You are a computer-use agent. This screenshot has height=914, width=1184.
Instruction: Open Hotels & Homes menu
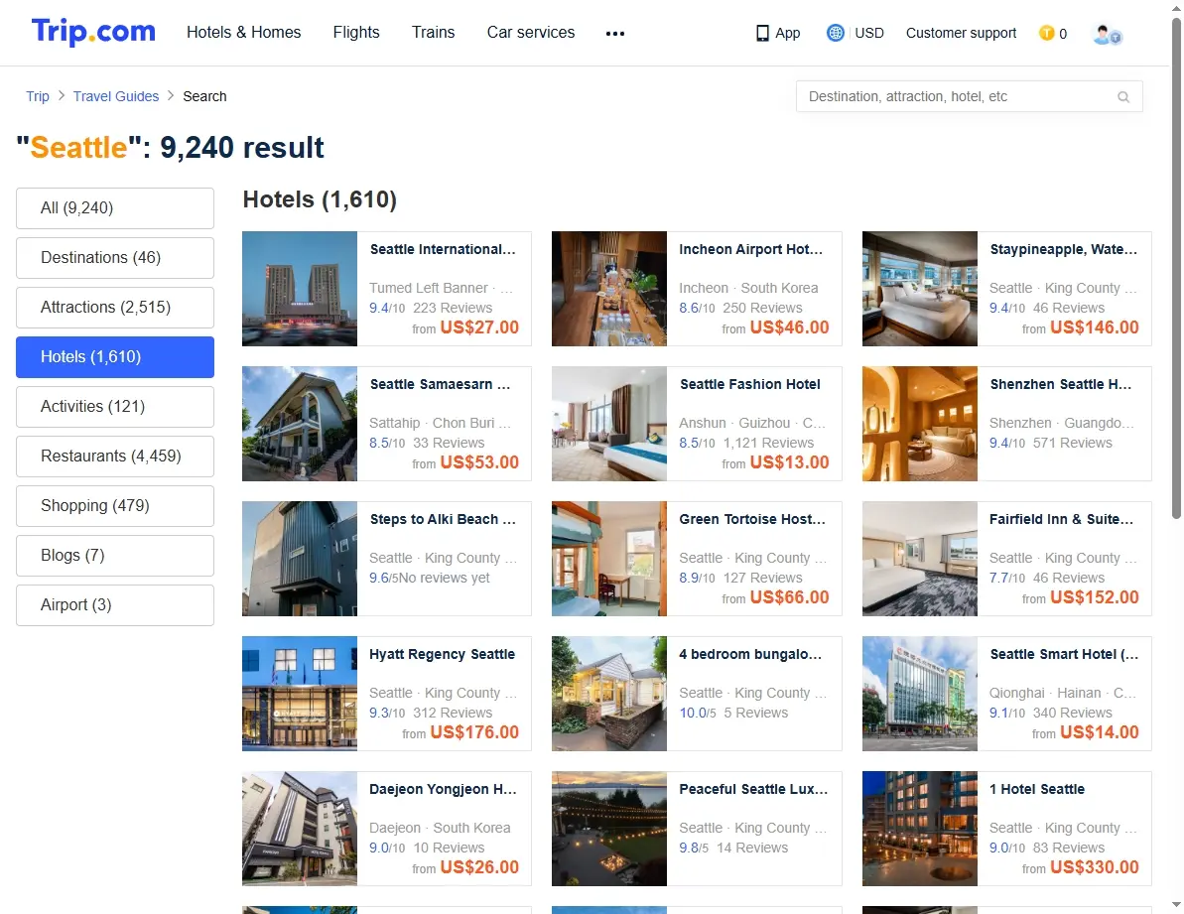(x=244, y=33)
